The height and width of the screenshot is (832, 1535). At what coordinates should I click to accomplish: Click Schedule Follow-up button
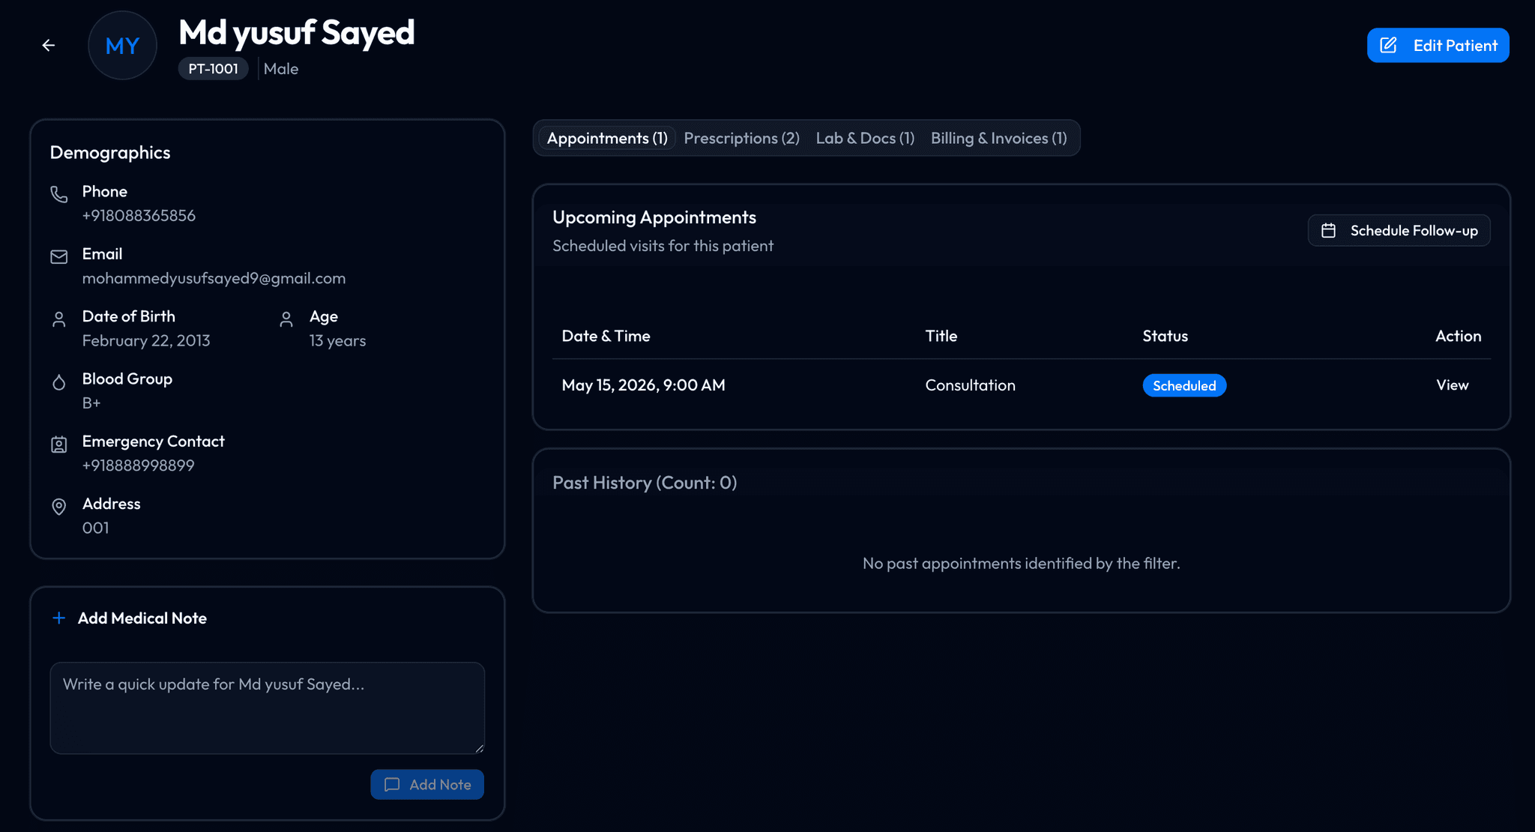(1399, 231)
